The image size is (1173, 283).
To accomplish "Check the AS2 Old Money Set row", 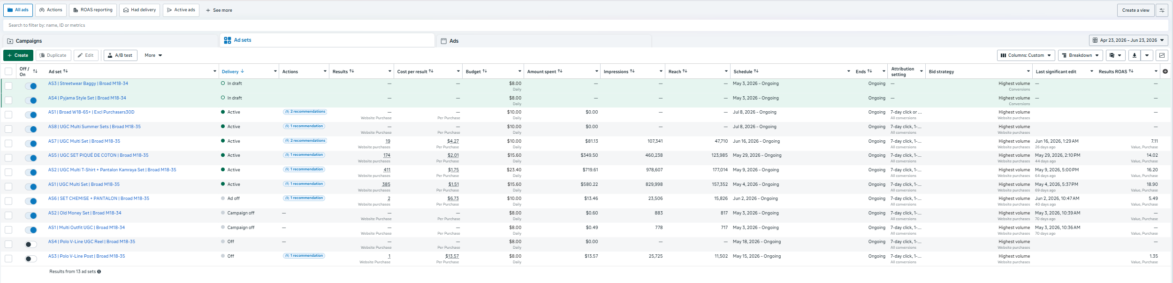I will (8, 215).
